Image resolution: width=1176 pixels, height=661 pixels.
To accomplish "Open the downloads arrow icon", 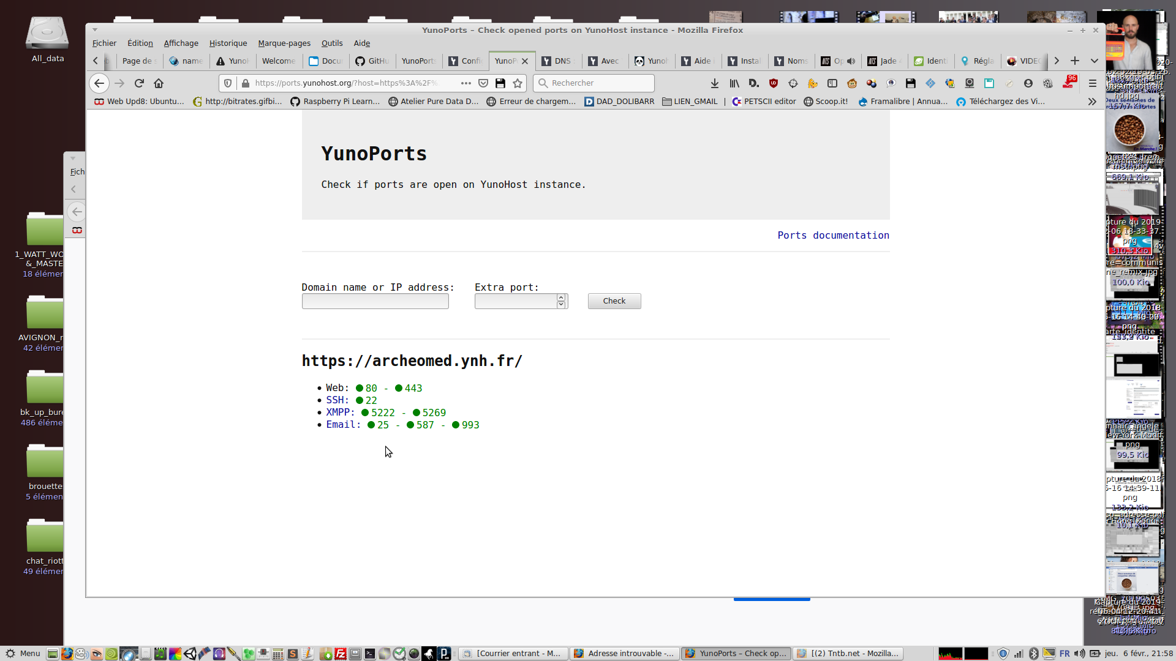I will pyautogui.click(x=714, y=83).
